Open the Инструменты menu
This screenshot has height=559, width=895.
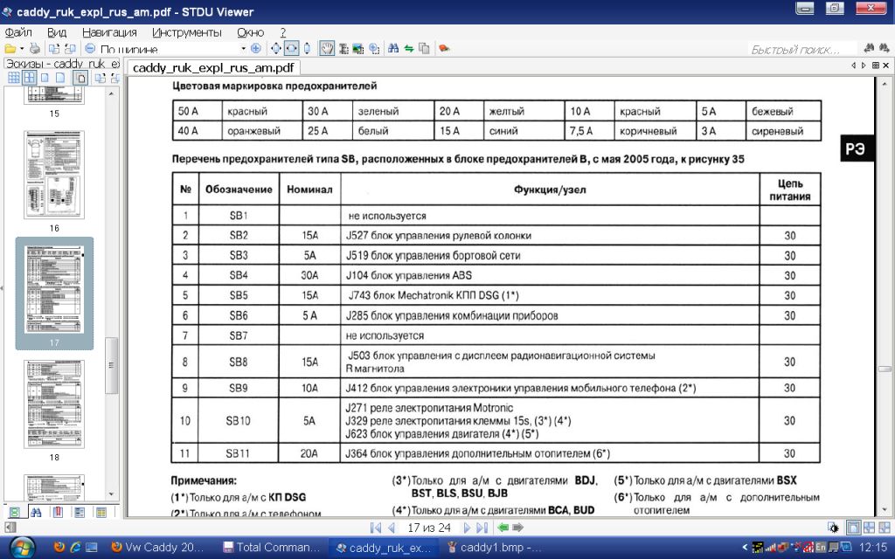point(187,32)
